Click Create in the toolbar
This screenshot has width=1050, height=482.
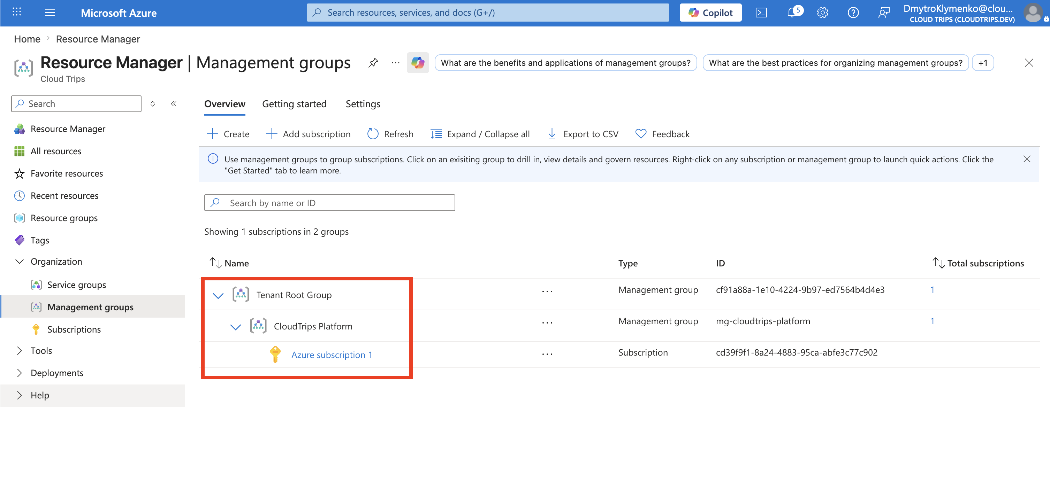point(228,134)
